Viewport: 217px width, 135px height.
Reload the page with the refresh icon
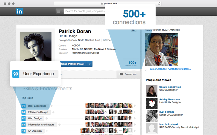tap(159, 4)
